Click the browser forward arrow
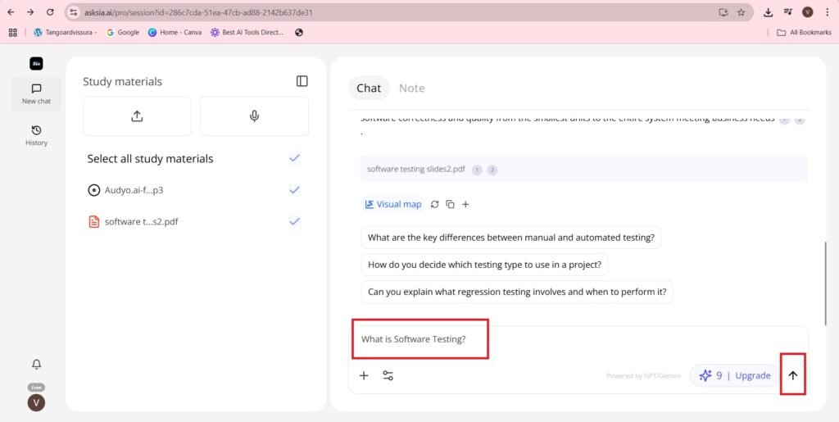 click(30, 12)
